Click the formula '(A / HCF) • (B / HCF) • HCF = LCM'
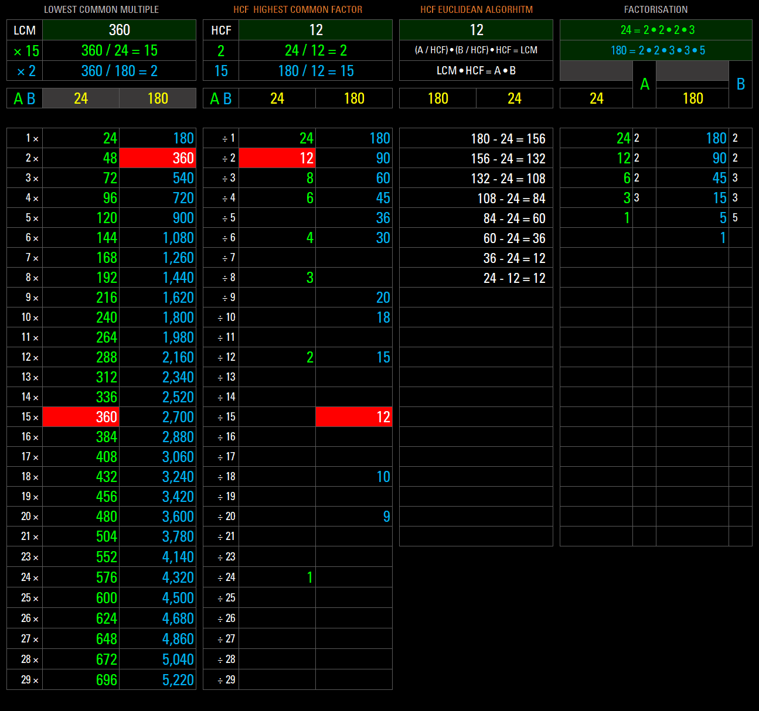This screenshot has width=759, height=711. (476, 50)
